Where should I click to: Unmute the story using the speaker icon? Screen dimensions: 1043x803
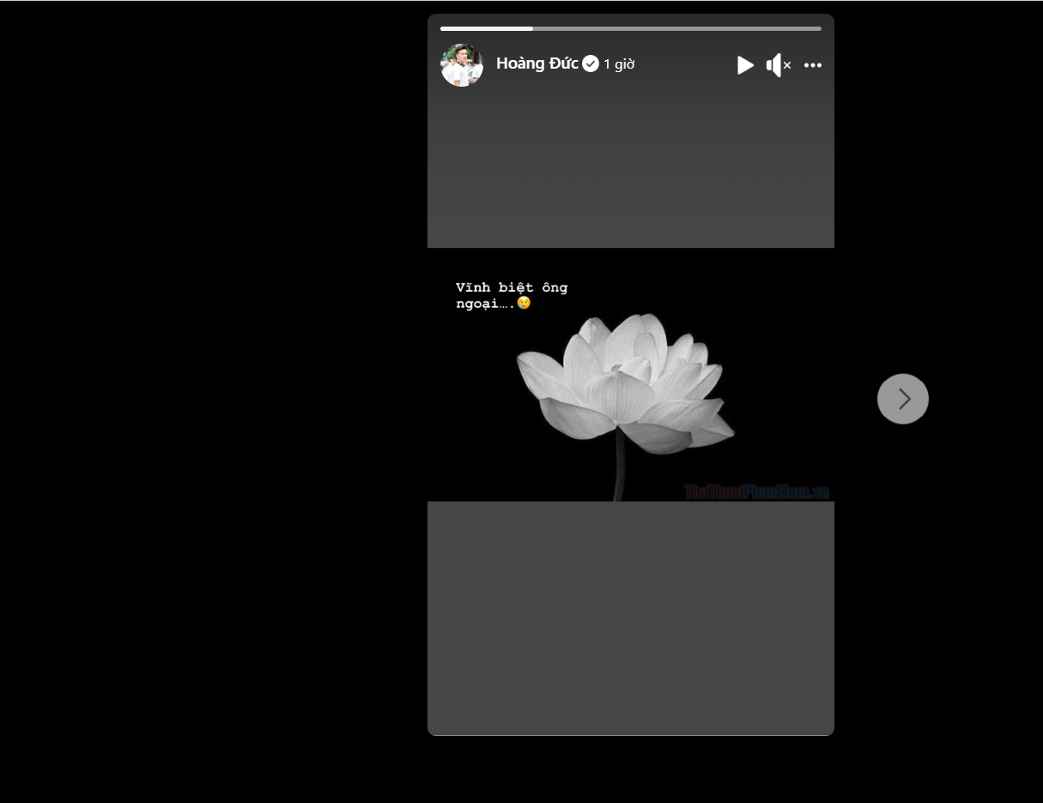778,65
